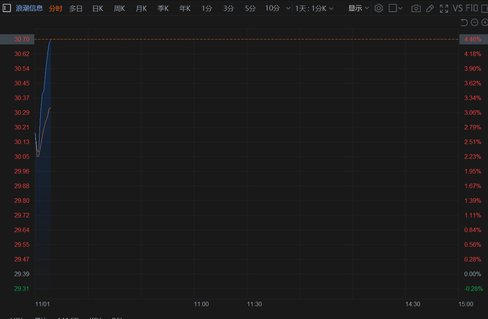Select the 5分 interval

[x=250, y=8]
